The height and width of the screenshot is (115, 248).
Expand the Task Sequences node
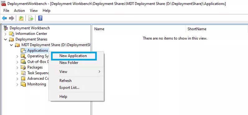coord(17,73)
